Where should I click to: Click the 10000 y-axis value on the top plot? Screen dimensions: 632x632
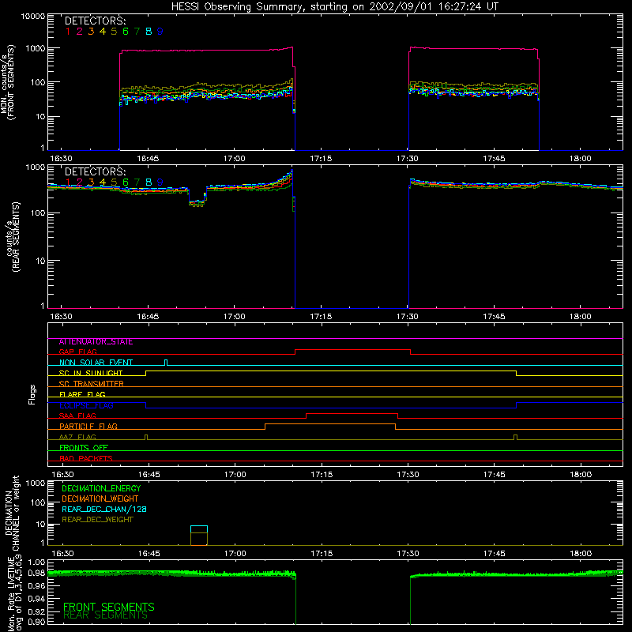33,16
